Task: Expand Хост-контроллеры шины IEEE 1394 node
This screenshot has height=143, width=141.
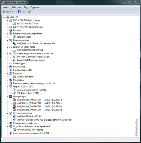Action: pos(7,133)
